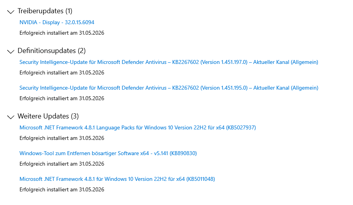Click the Weitere Updates (3) heading

(48, 116)
